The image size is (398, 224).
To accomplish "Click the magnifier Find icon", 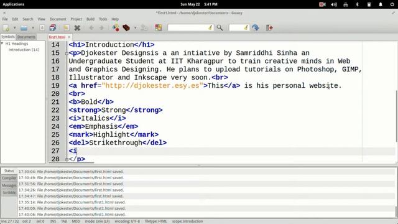I will [x=220, y=27].
